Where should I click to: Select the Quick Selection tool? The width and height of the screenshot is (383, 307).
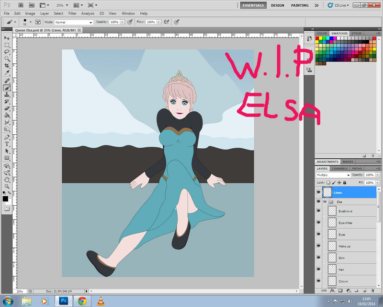(x=7, y=59)
